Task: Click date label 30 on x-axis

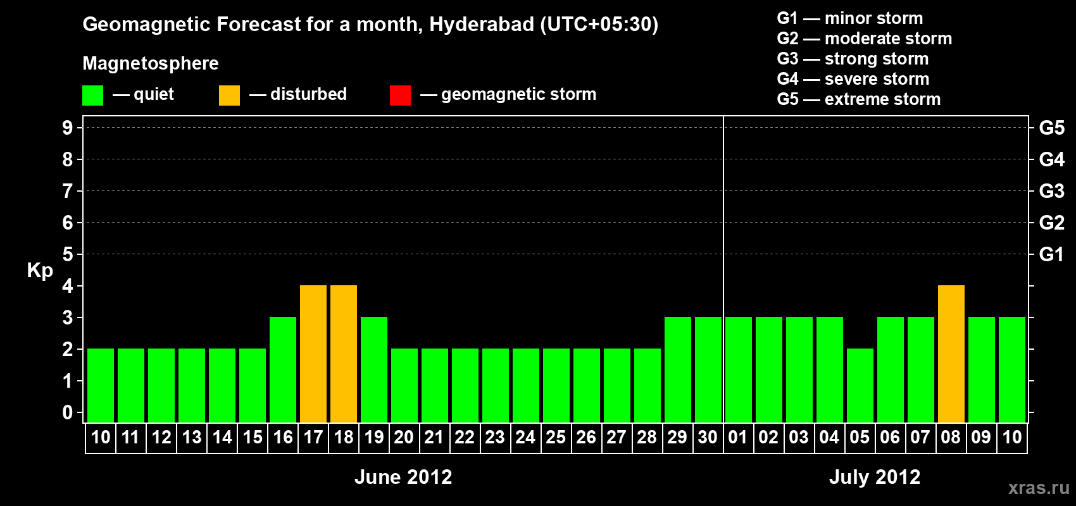Action: tap(708, 437)
